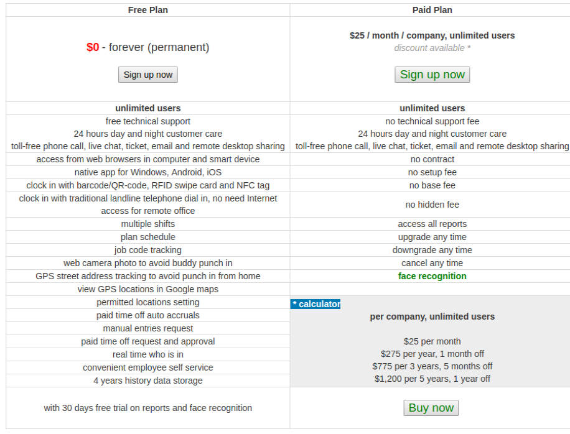The image size is (570, 434).
Task: Select the 'no hidden fee' entry
Action: pyautogui.click(x=432, y=205)
